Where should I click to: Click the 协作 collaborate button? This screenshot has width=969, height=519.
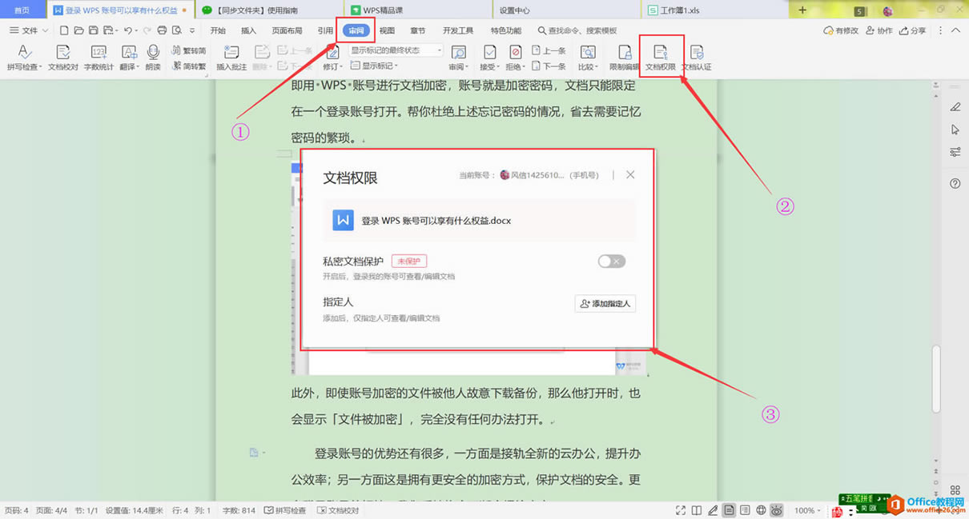click(x=879, y=30)
